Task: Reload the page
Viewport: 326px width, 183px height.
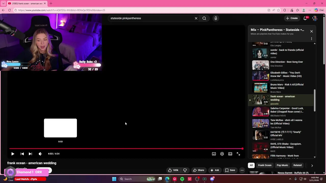Action: pos(9,10)
